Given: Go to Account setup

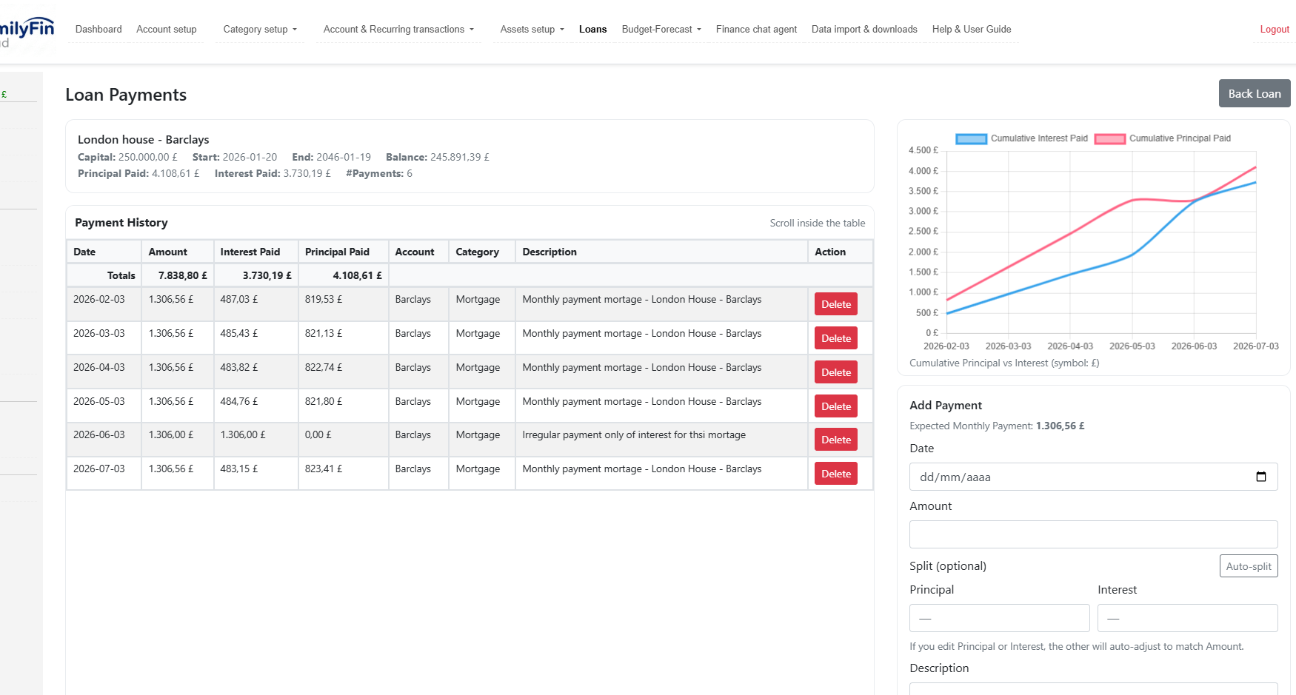Looking at the screenshot, I should click(x=167, y=30).
